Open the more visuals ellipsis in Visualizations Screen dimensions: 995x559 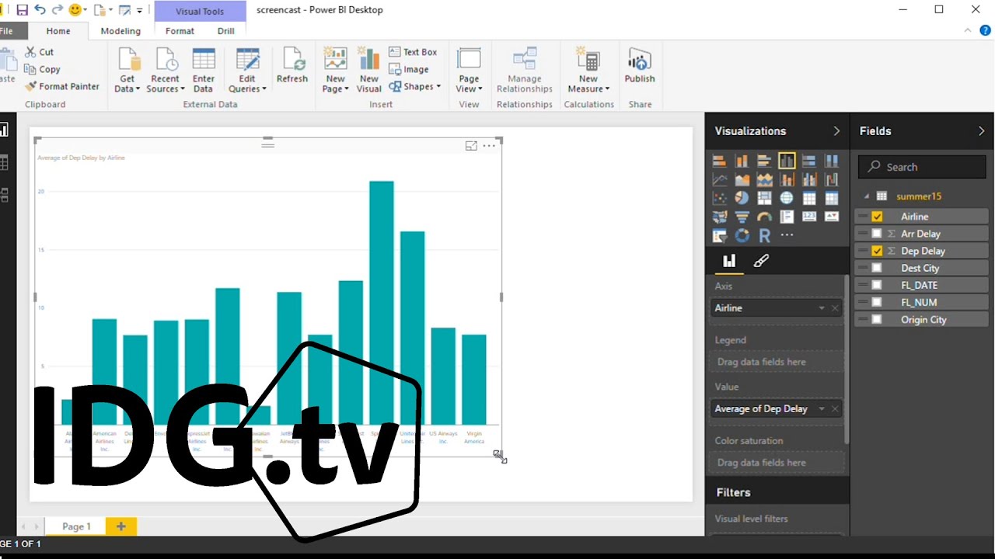click(x=787, y=235)
